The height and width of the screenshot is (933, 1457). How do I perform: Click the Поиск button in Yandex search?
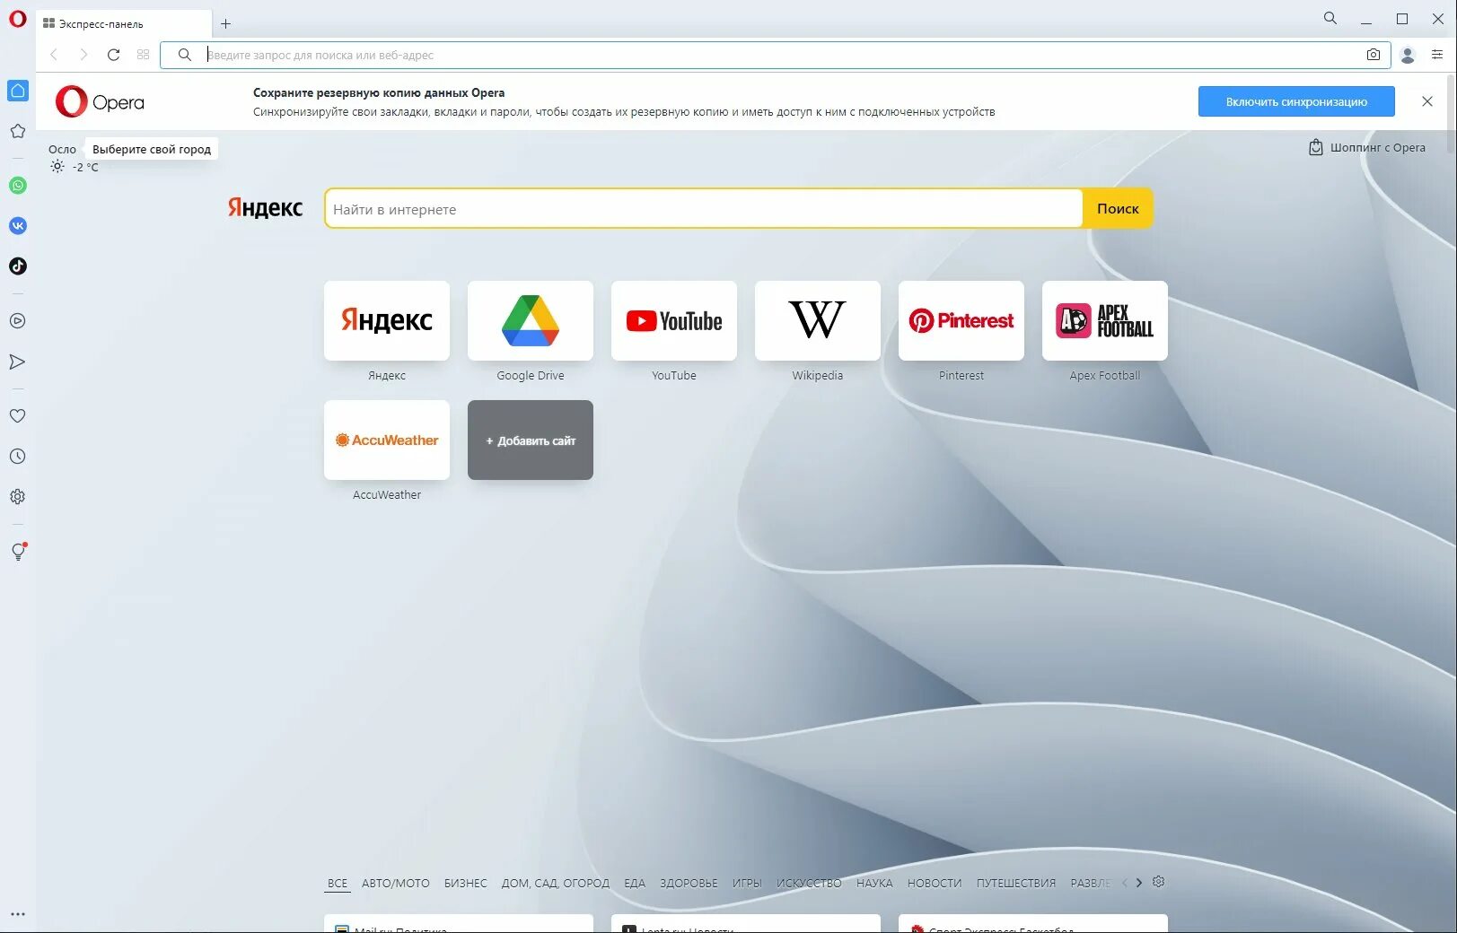point(1118,208)
